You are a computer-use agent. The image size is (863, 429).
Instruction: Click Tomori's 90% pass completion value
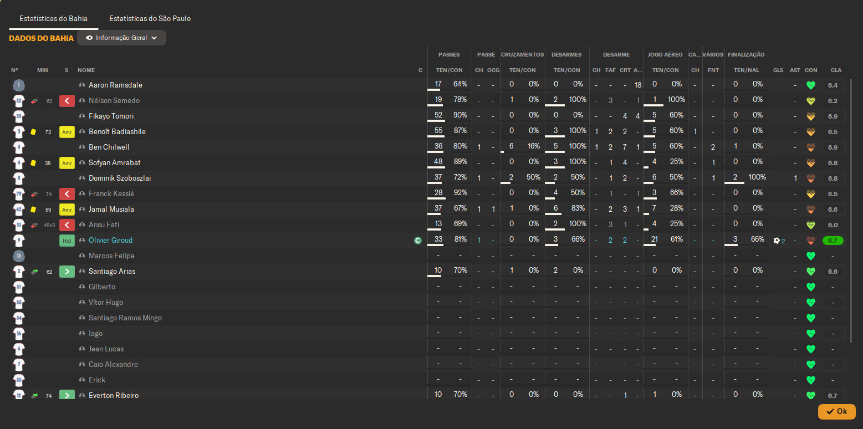click(460, 115)
